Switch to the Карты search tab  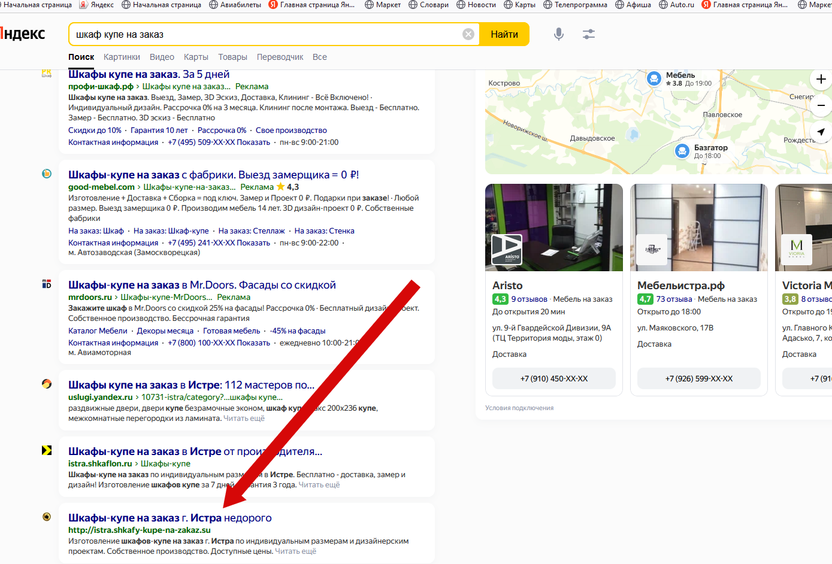click(x=196, y=57)
